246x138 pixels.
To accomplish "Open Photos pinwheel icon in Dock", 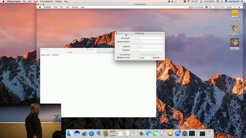I will 141,133.
